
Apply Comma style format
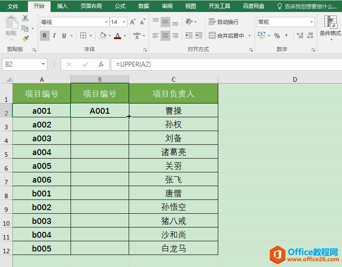tap(287, 36)
